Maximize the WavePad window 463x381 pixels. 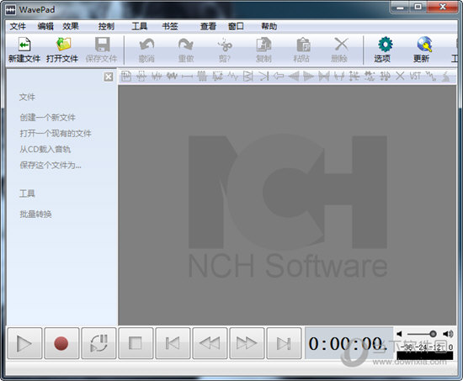click(418, 7)
